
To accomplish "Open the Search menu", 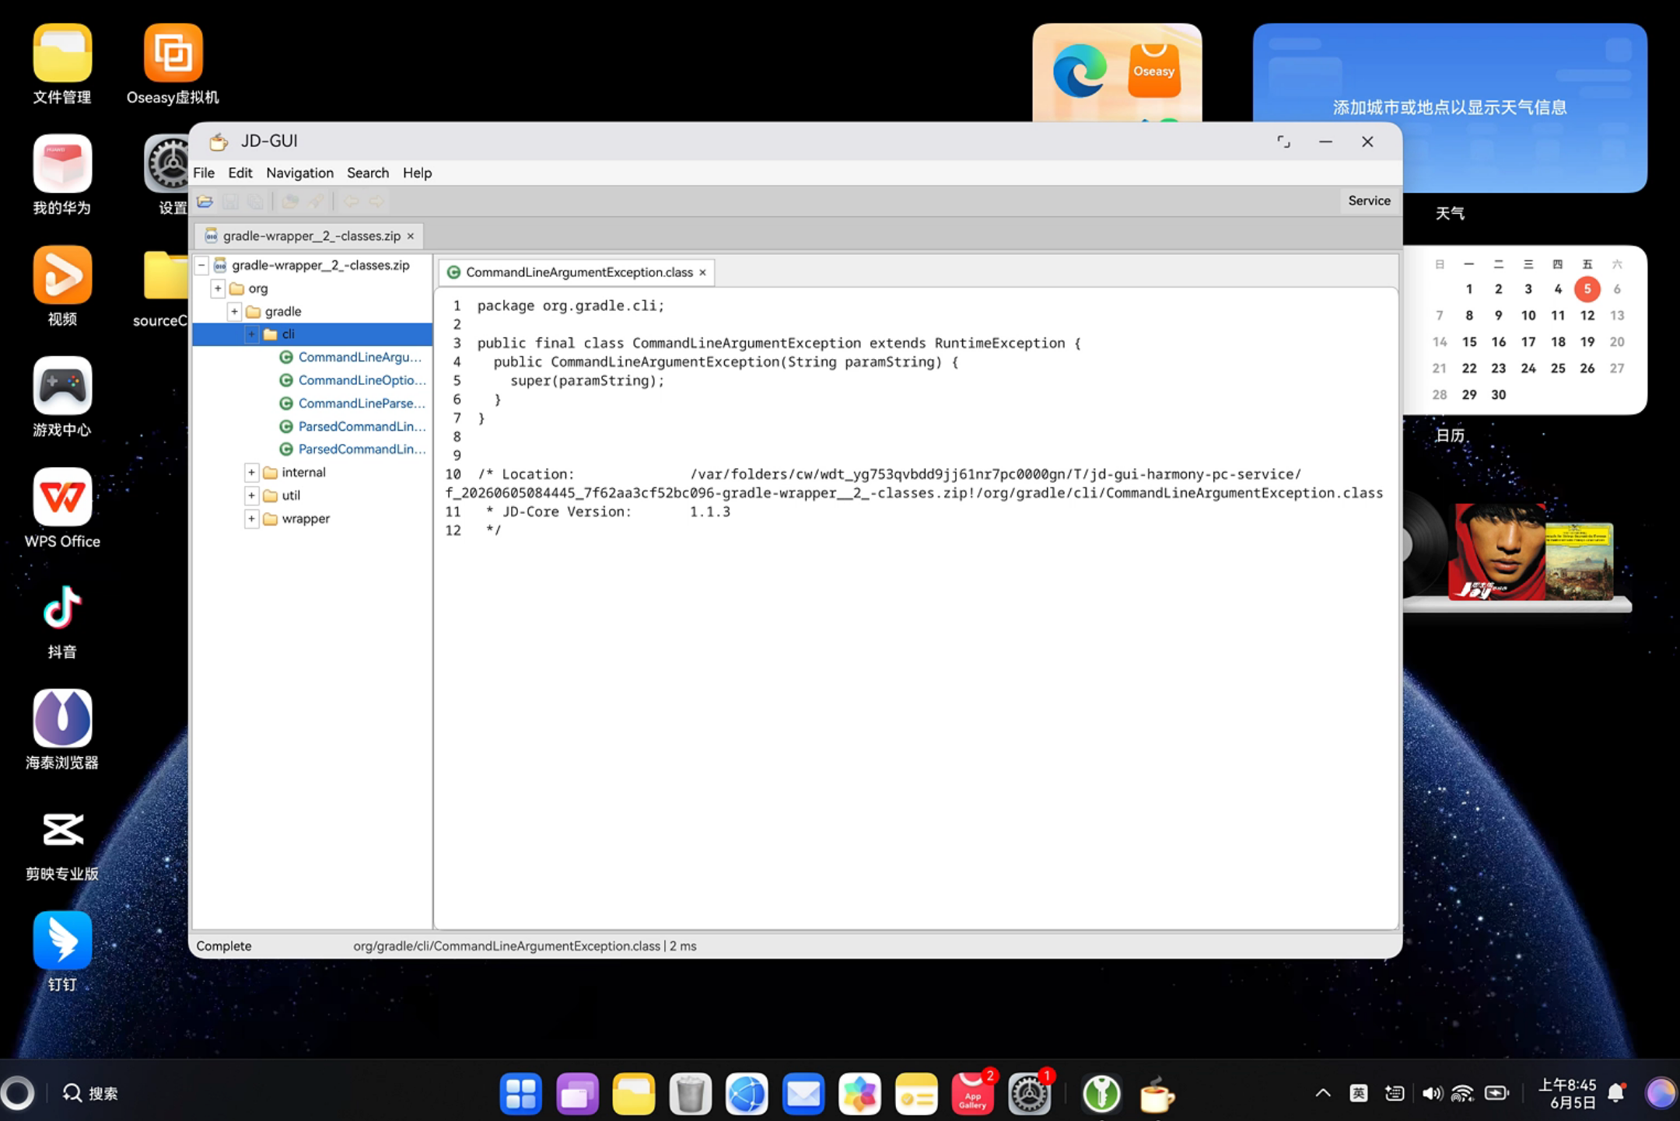I will point(368,173).
